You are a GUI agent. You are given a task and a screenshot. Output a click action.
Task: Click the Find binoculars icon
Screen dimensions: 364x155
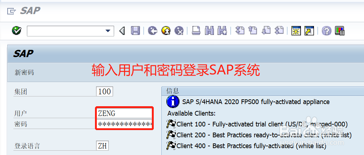pyautogui.click(x=210, y=31)
